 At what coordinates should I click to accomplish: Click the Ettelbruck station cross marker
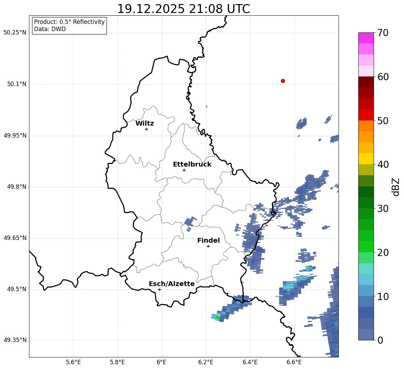click(184, 170)
